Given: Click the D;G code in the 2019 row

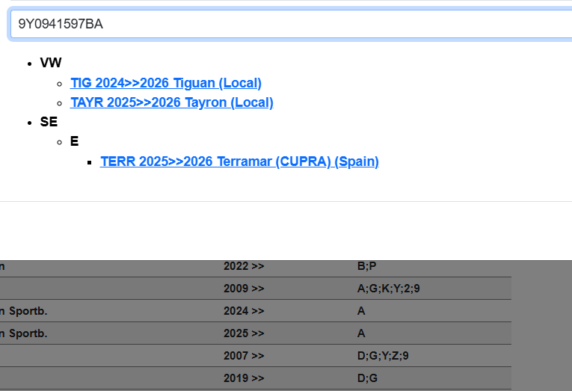Looking at the screenshot, I should pyautogui.click(x=368, y=378).
